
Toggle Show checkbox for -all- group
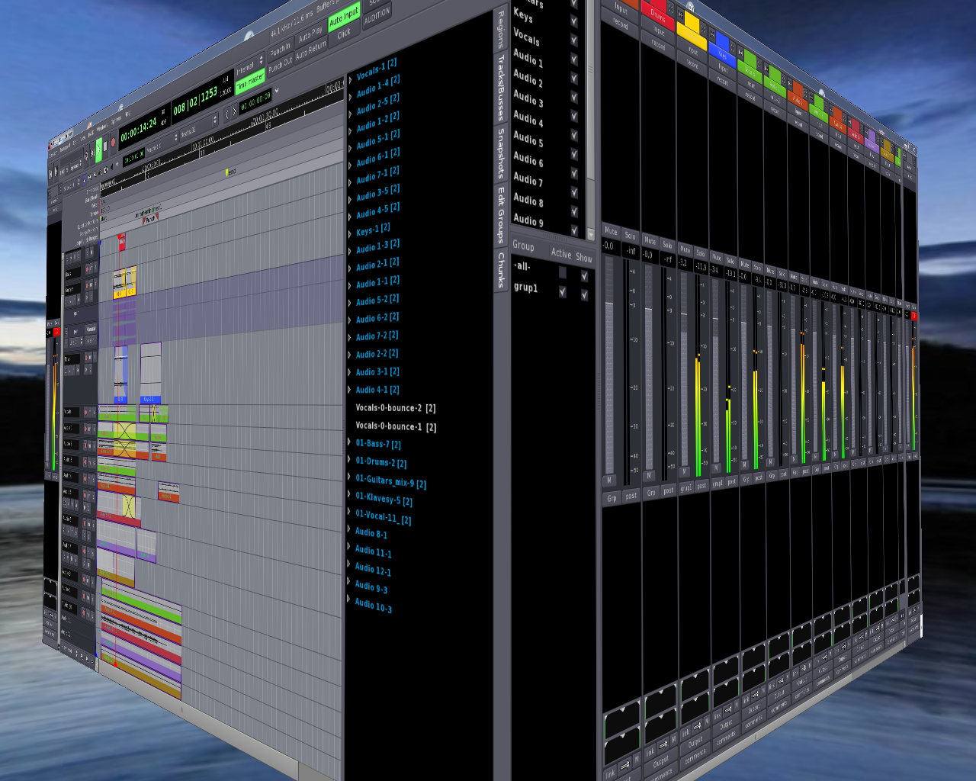coord(585,276)
